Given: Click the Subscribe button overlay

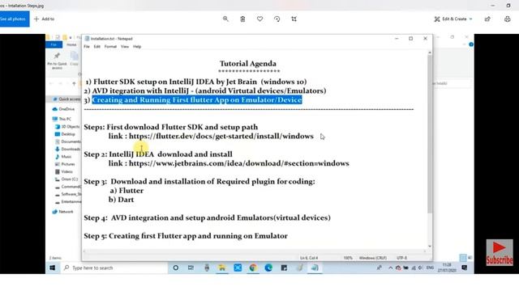Looking at the screenshot, I should (500, 253).
